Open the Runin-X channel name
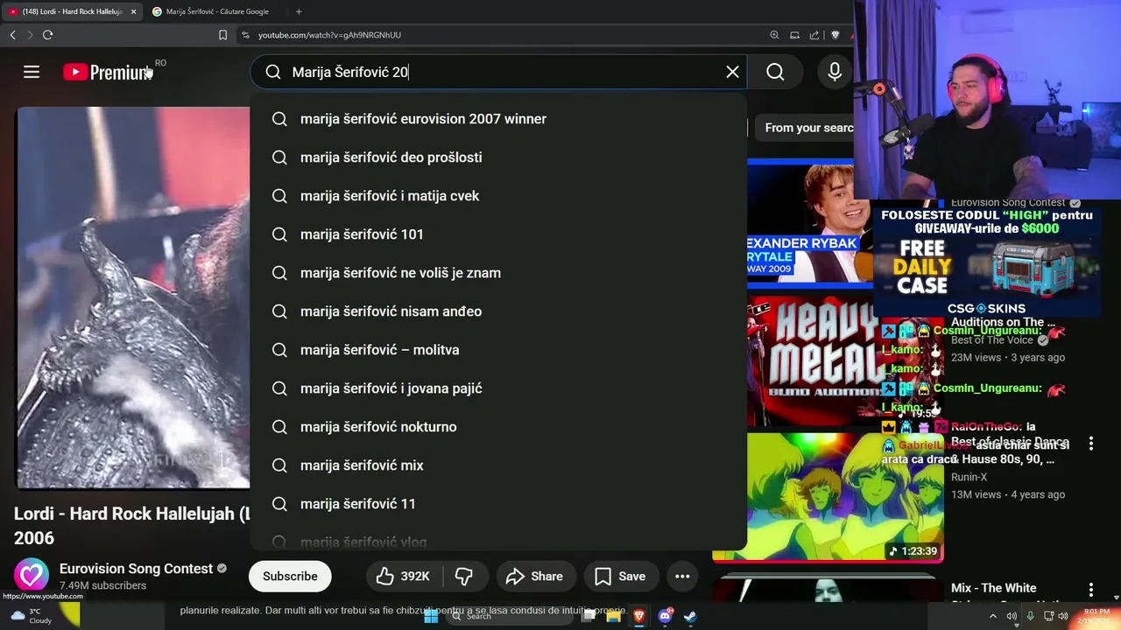The width and height of the screenshot is (1121, 630). (969, 477)
